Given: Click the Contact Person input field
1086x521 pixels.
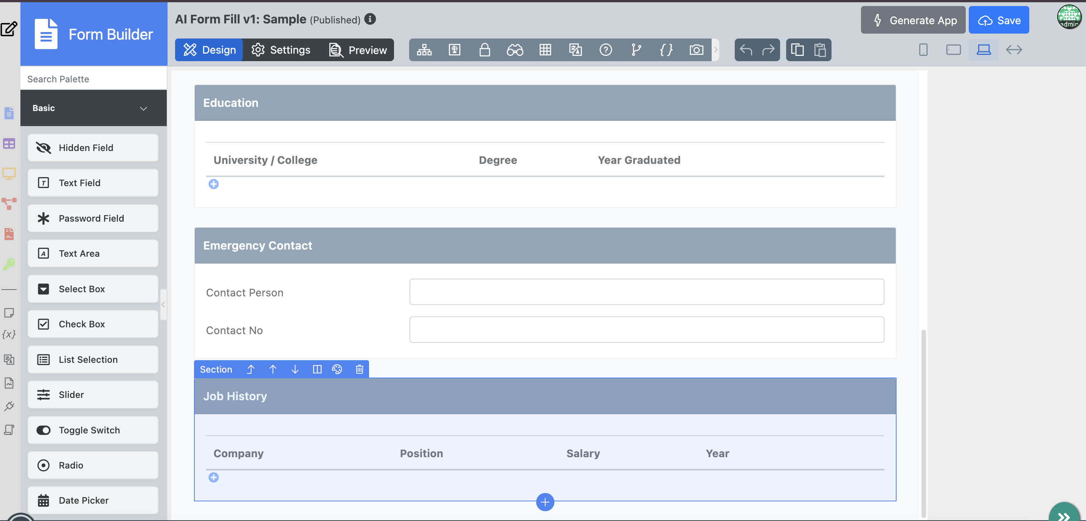Looking at the screenshot, I should click(x=646, y=291).
